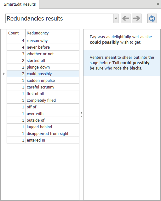The height and width of the screenshot is (201, 161).
Task: Select the 'plunge down' row
Action: 43,67
